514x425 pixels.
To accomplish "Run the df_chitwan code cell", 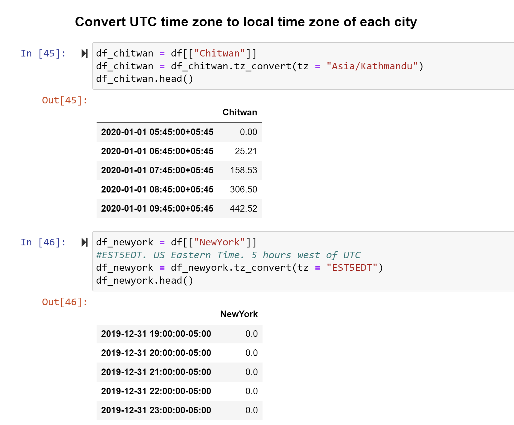I will 85,53.
